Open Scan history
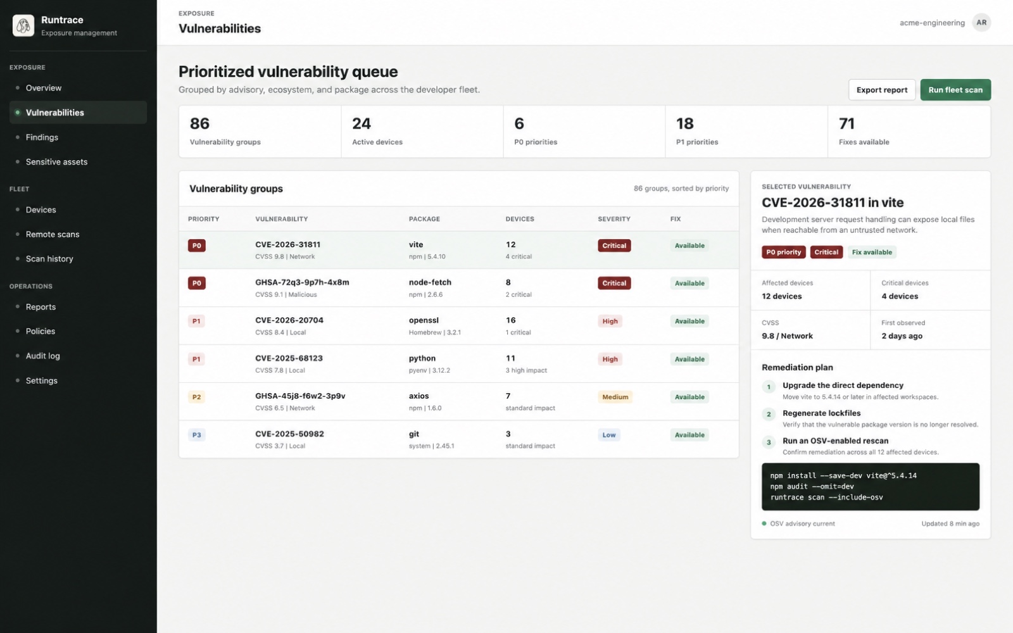Viewport: 1013px width, 633px height. 79,259
